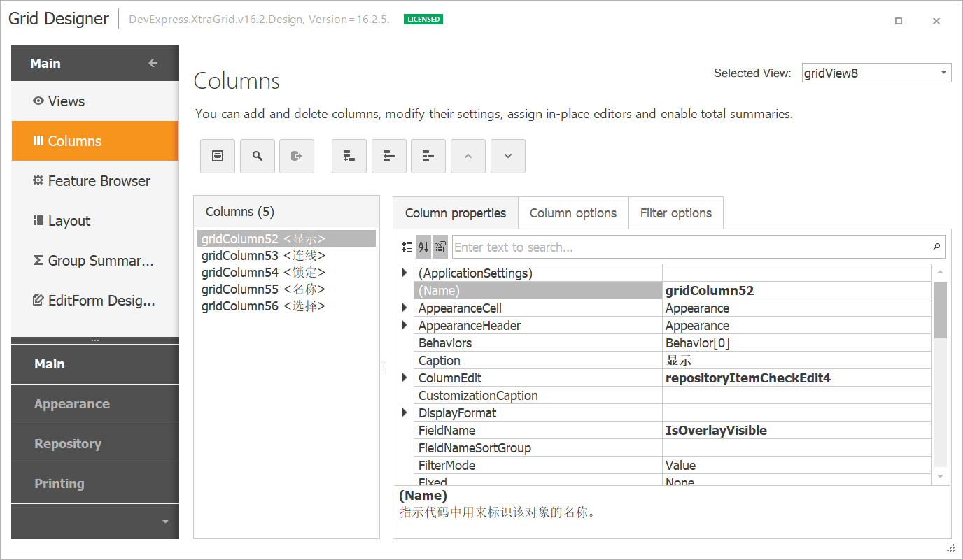This screenshot has height=560, width=963.
Task: Click the property grid scroll up arrow
Action: pos(940,272)
